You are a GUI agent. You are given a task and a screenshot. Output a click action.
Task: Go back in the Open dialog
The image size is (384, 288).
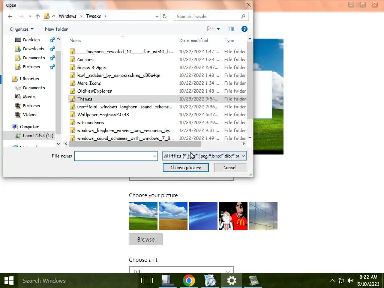(x=10, y=16)
